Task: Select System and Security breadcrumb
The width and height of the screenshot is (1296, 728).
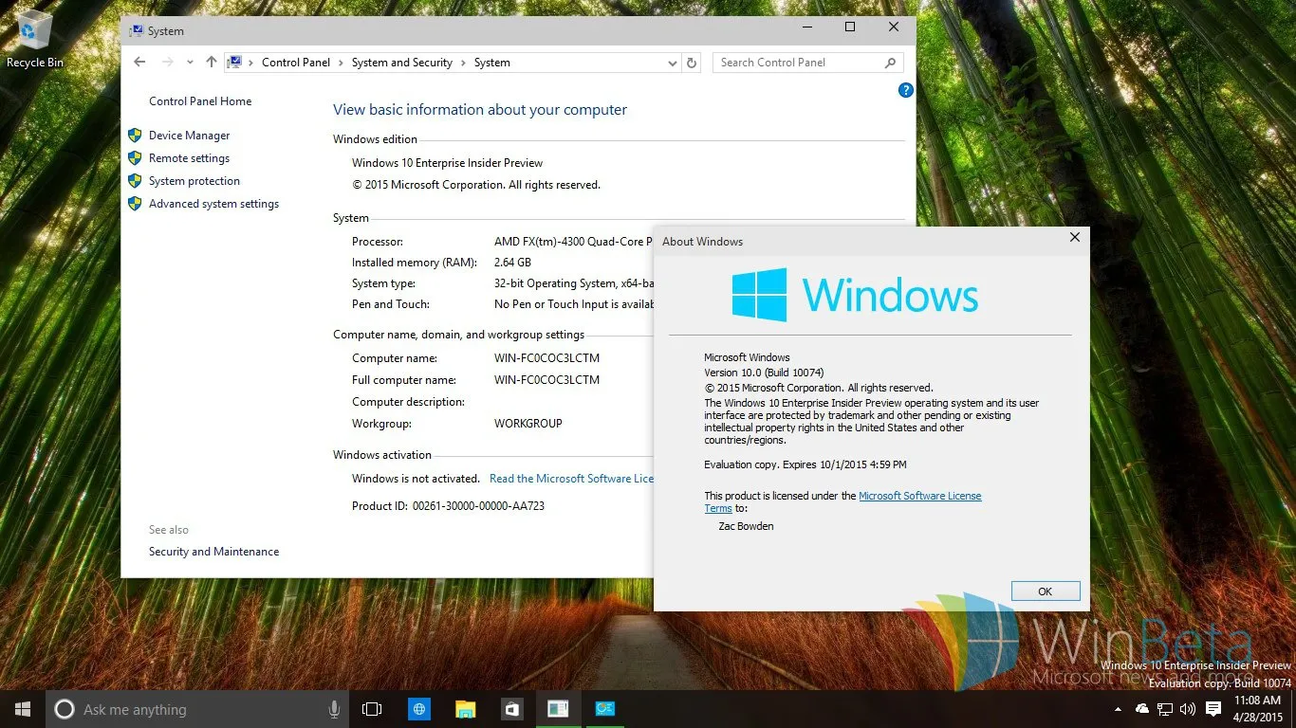Action: pyautogui.click(x=402, y=63)
